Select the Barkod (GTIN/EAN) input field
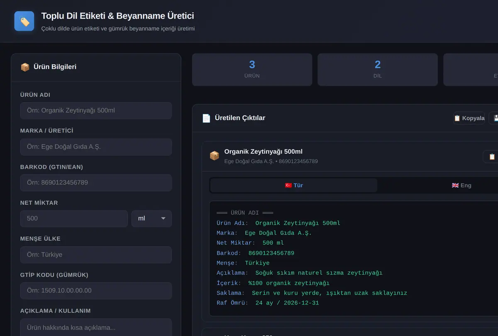498x336 pixels. pyautogui.click(x=96, y=183)
